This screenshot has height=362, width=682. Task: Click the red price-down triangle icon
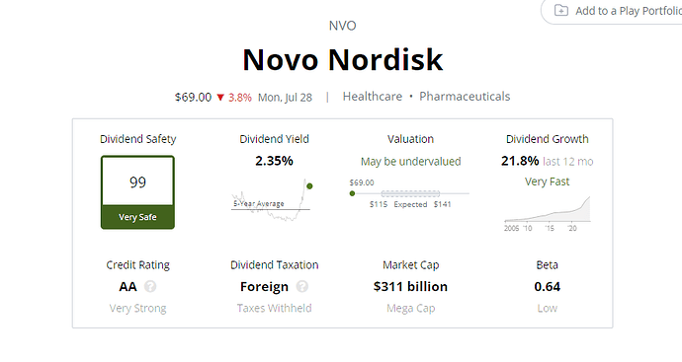point(220,98)
